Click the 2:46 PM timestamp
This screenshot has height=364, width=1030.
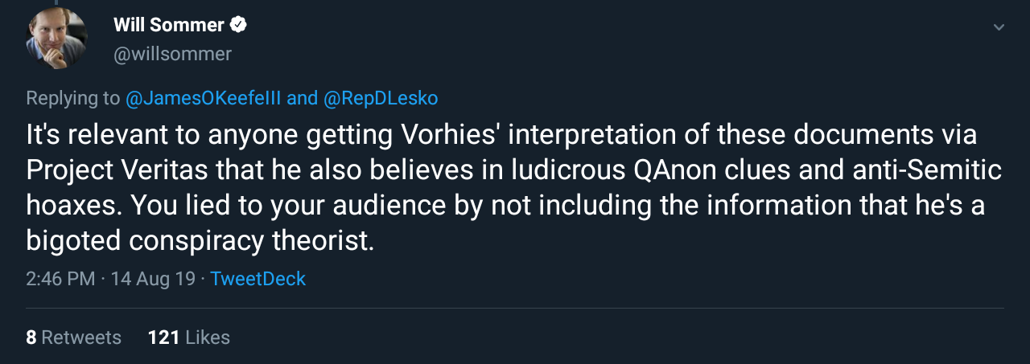[x=60, y=279]
